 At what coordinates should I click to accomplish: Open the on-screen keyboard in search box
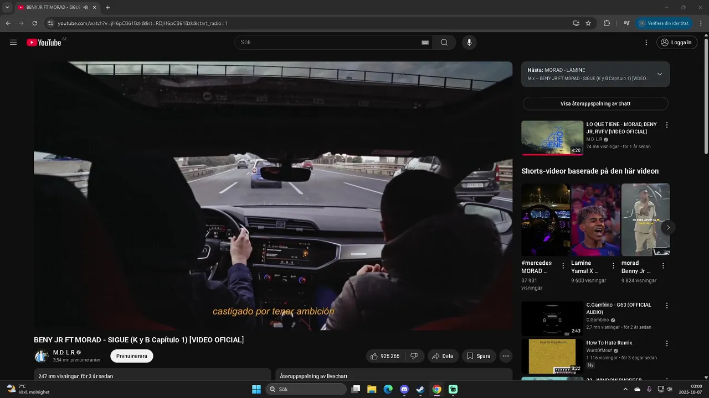(425, 43)
